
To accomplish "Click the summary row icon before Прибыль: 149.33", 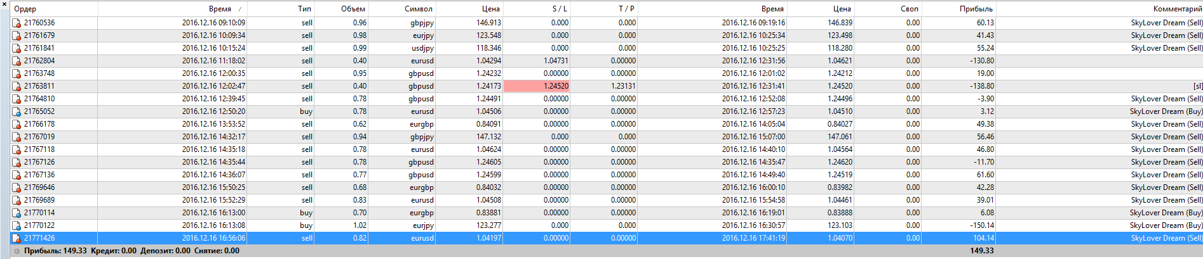I will tap(17, 251).
